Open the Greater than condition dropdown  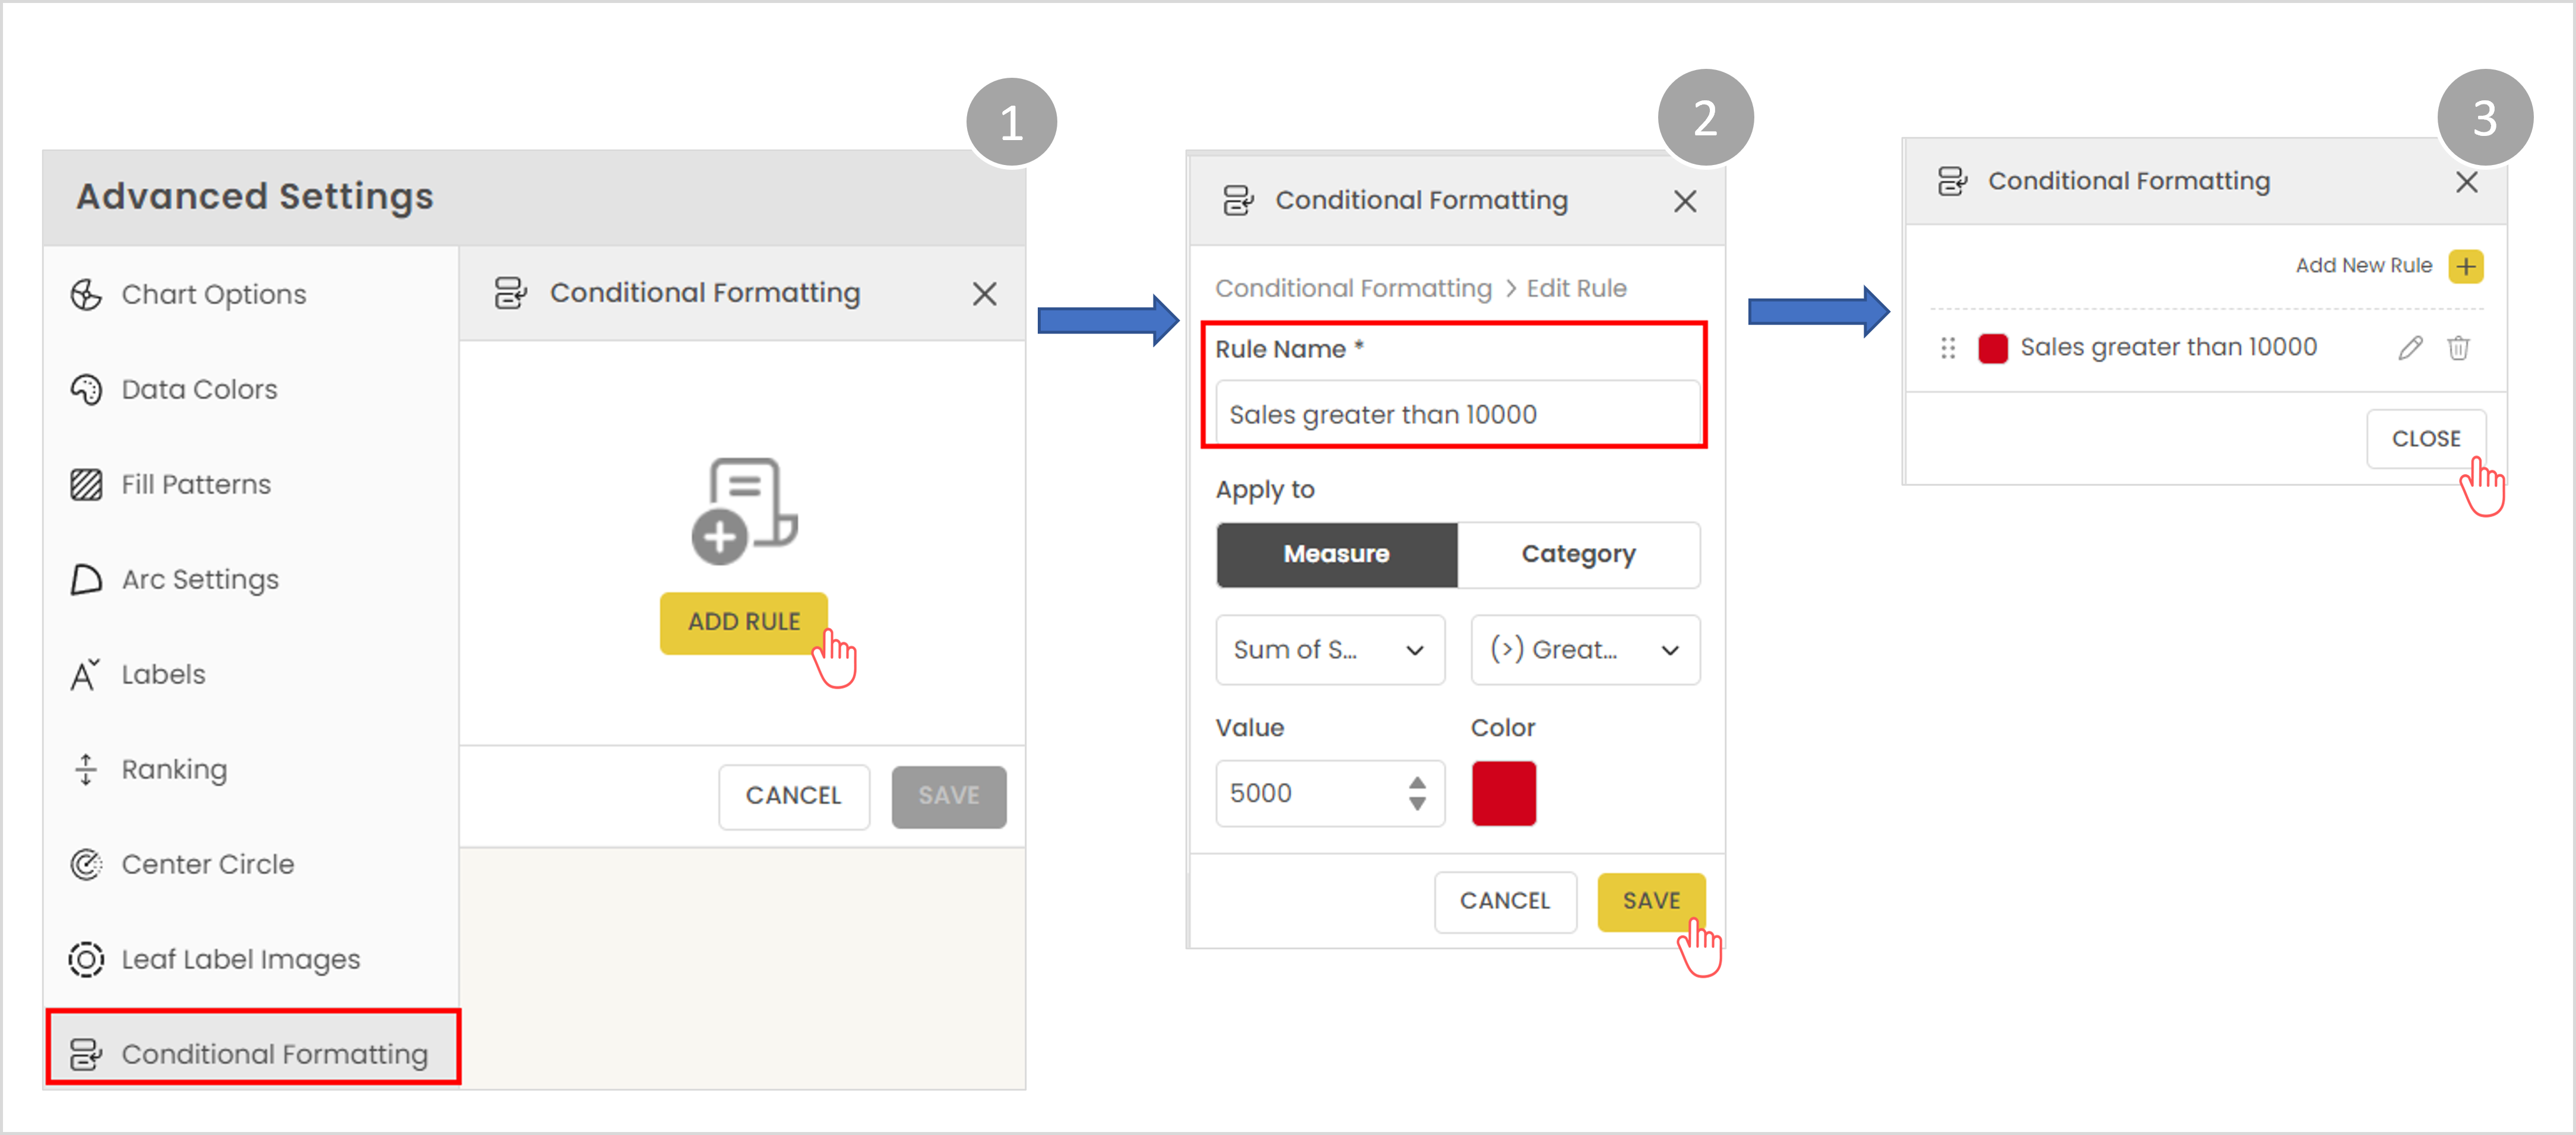1584,650
